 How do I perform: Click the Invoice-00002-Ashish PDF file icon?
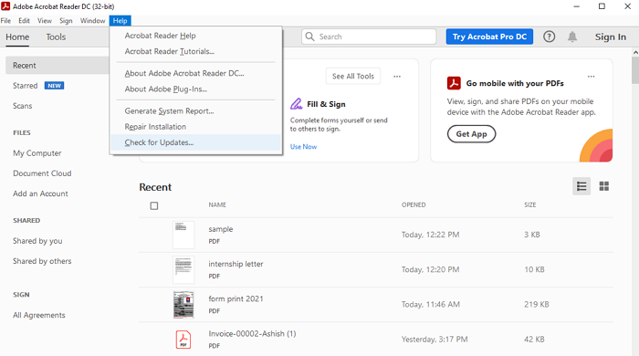click(183, 340)
